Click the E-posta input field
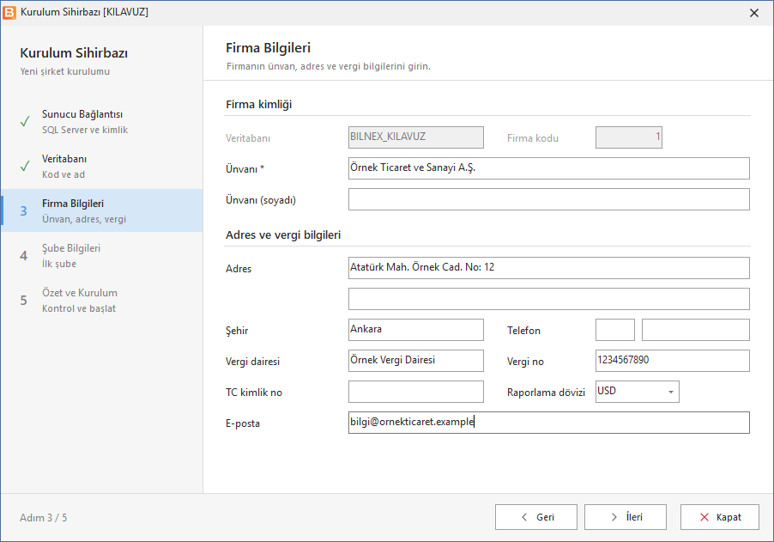Viewport: 774px width, 542px height. [549, 423]
